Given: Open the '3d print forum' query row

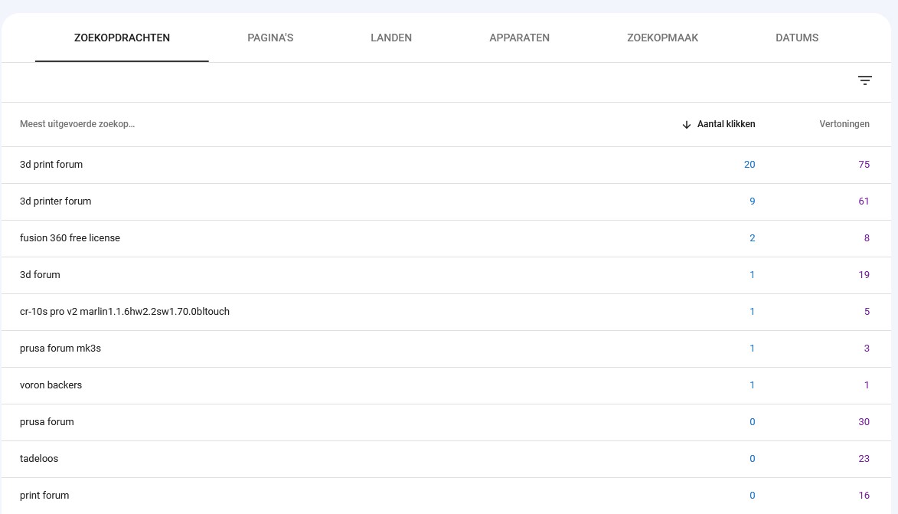Looking at the screenshot, I should [51, 165].
